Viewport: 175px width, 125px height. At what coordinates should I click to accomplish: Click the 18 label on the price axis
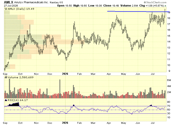(169, 18)
